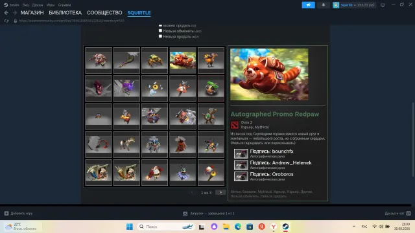Select the red panda Redpaw courier item
The image size is (415, 233).
coord(183,60)
